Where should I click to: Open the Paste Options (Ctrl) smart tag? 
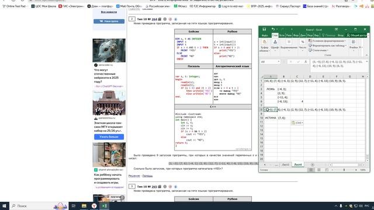point(297,123)
